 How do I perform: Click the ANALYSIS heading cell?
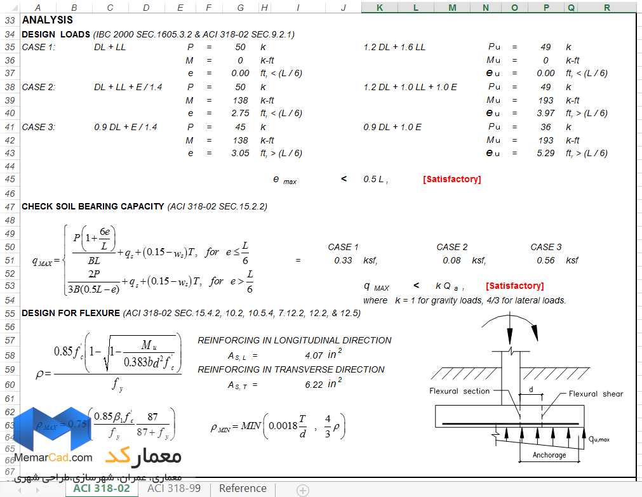coord(48,20)
